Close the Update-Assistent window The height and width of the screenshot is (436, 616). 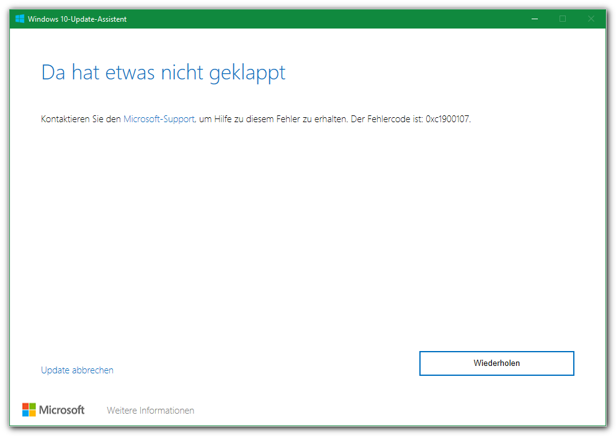point(591,19)
